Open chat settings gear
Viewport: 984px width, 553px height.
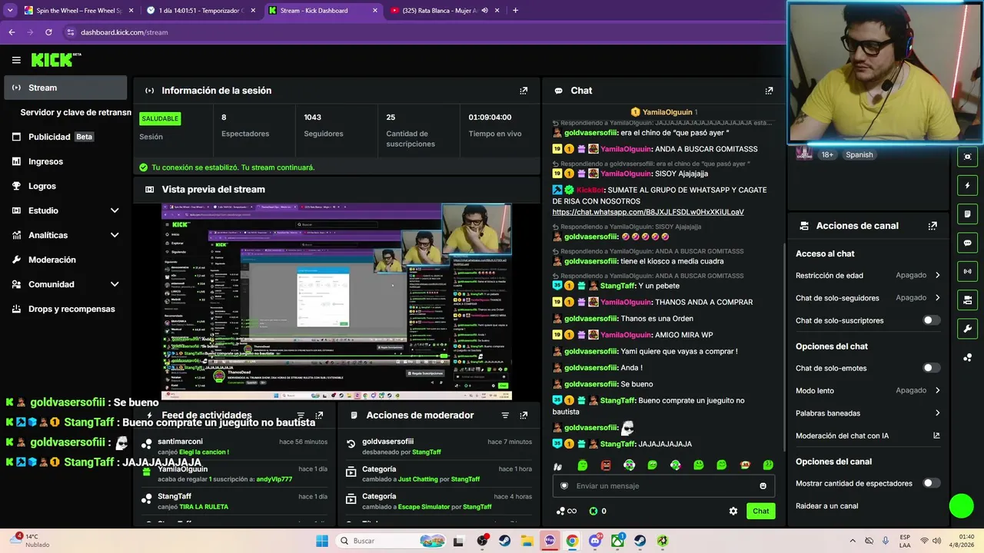(x=733, y=511)
